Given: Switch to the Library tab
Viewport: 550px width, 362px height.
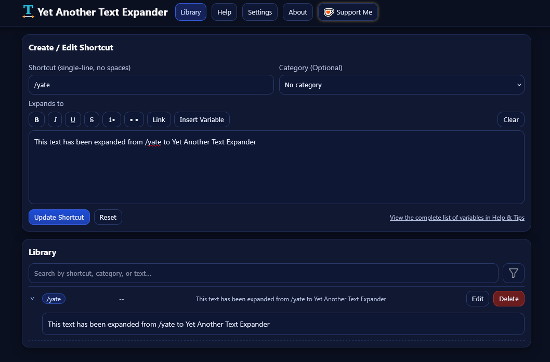Looking at the screenshot, I should pyautogui.click(x=190, y=12).
